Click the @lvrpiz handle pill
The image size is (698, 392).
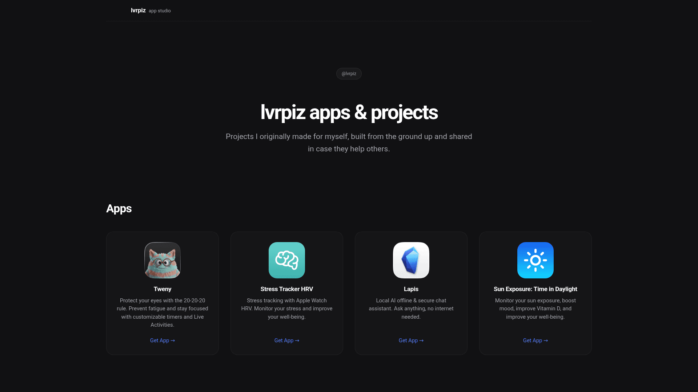click(x=349, y=74)
